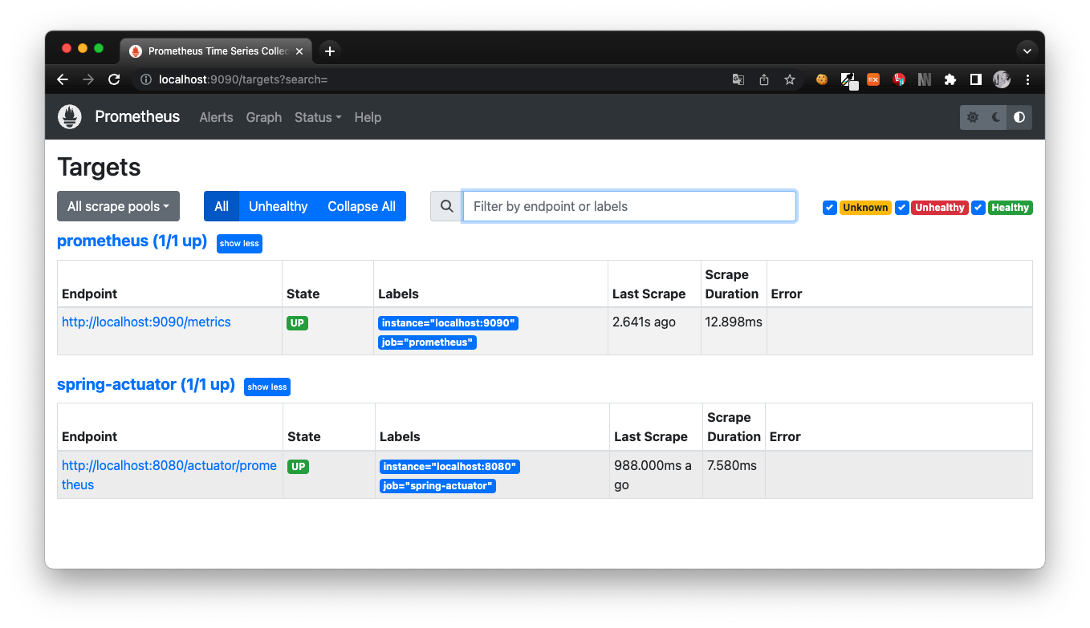Click the 2.641s ago last scrape value
Screen dimensions: 1090x628
(x=644, y=322)
